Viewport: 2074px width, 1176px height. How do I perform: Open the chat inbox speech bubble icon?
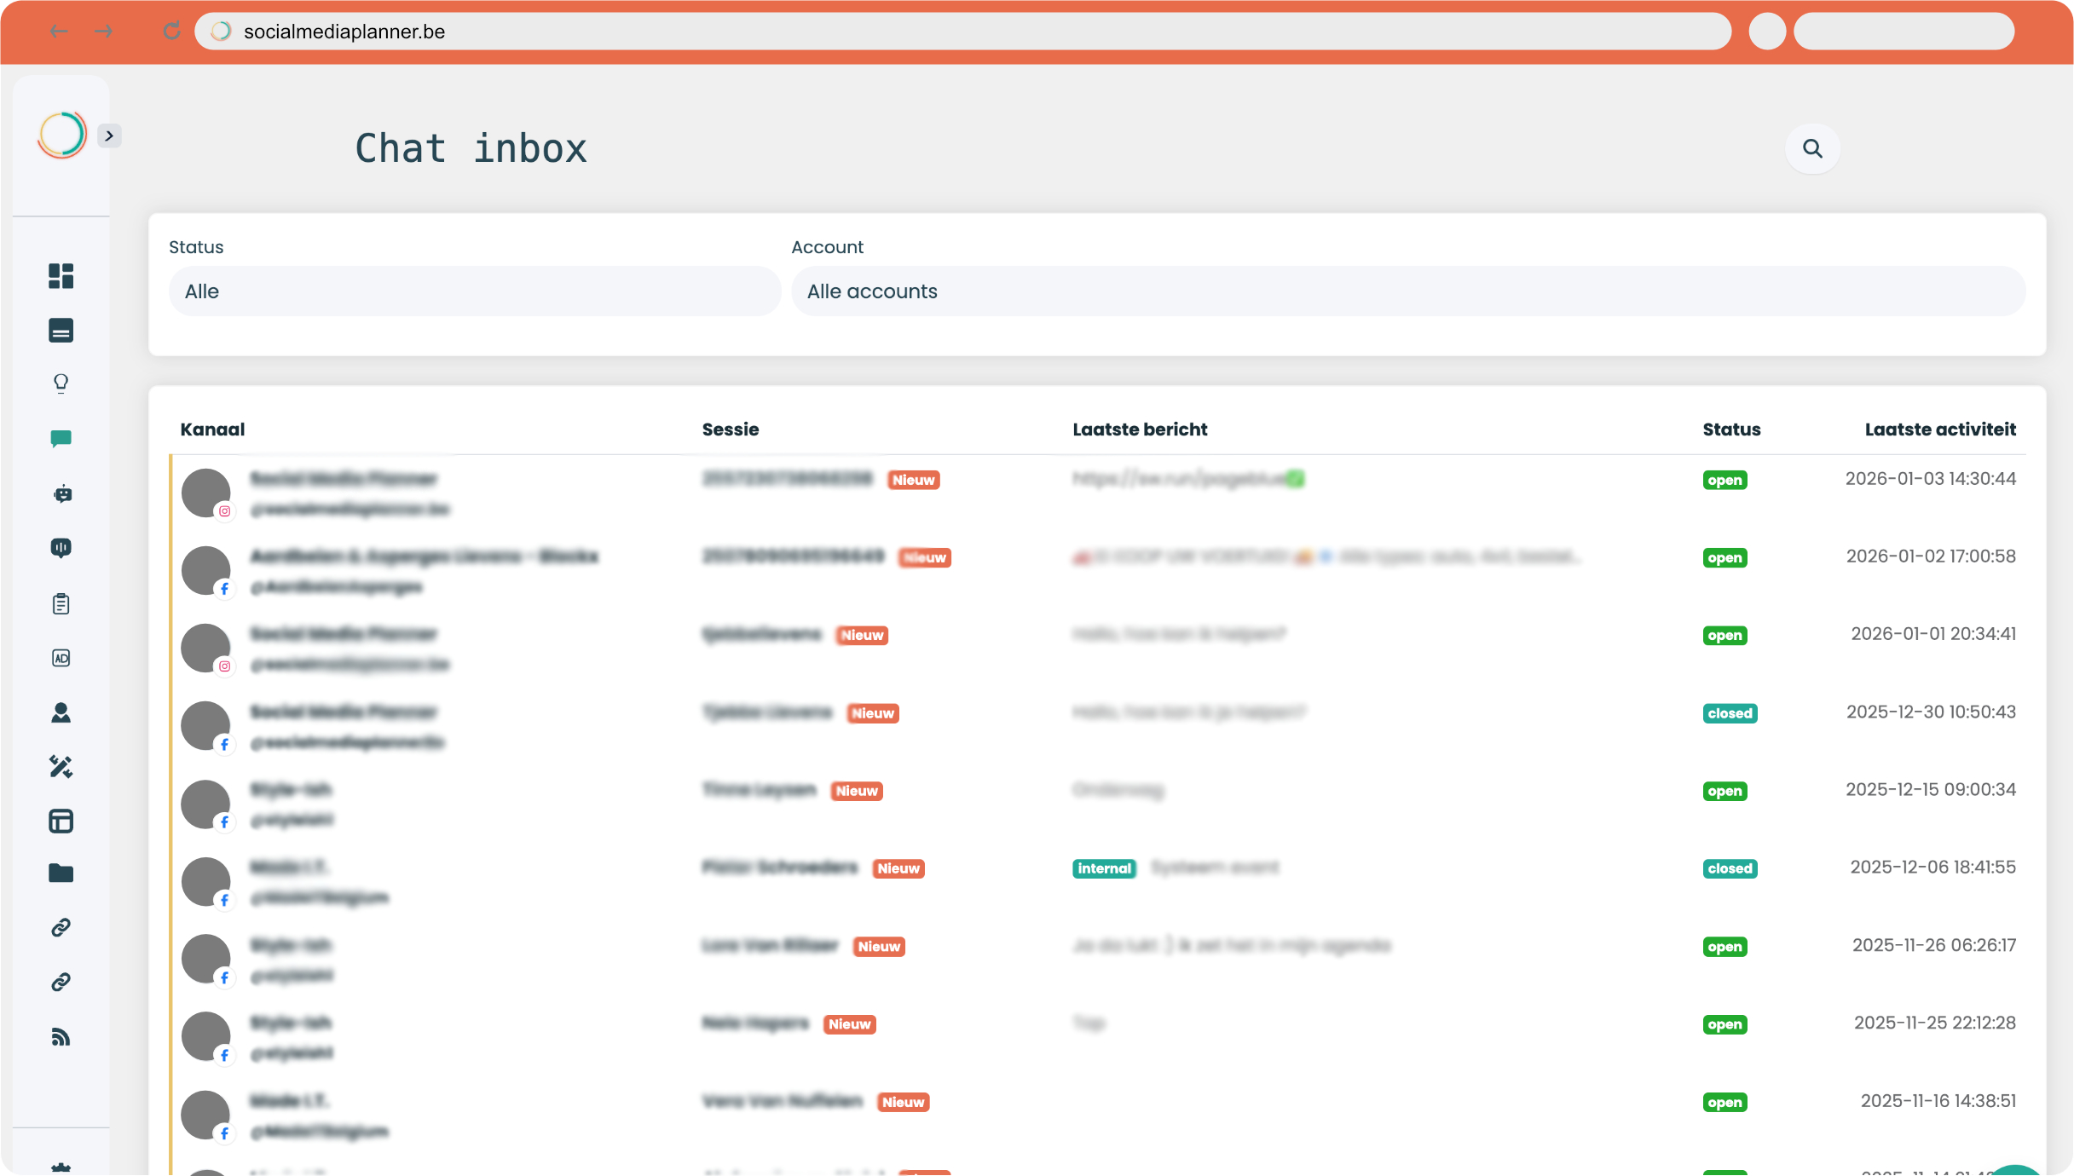61,439
